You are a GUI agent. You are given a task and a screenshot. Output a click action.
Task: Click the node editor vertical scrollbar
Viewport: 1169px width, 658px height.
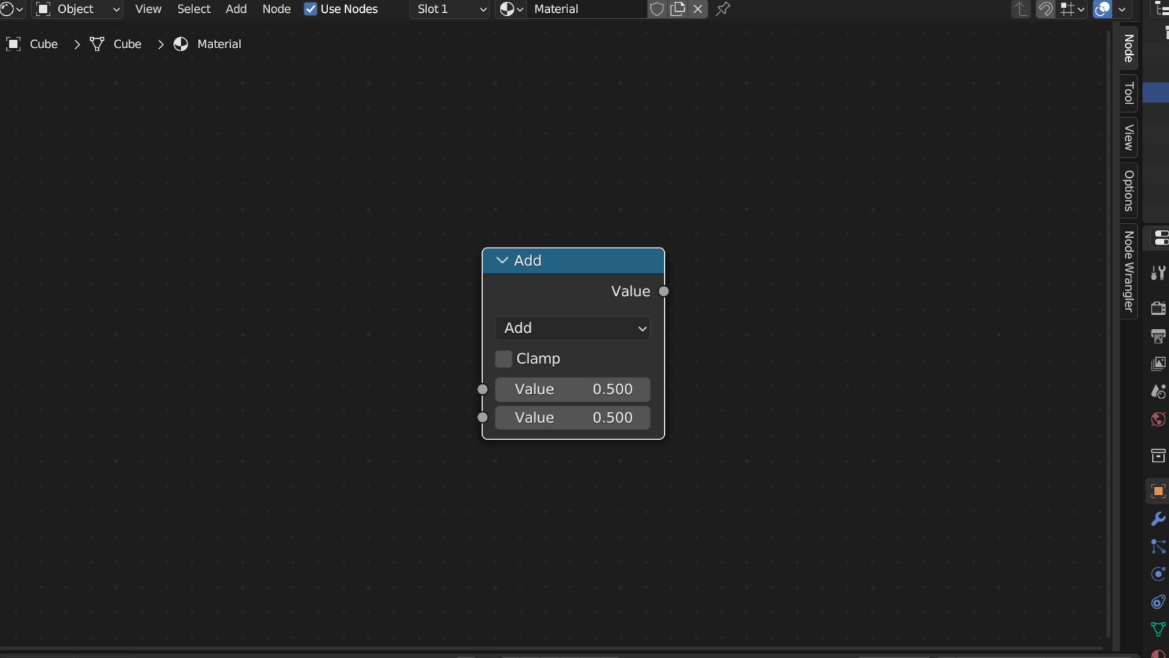[1109, 334]
